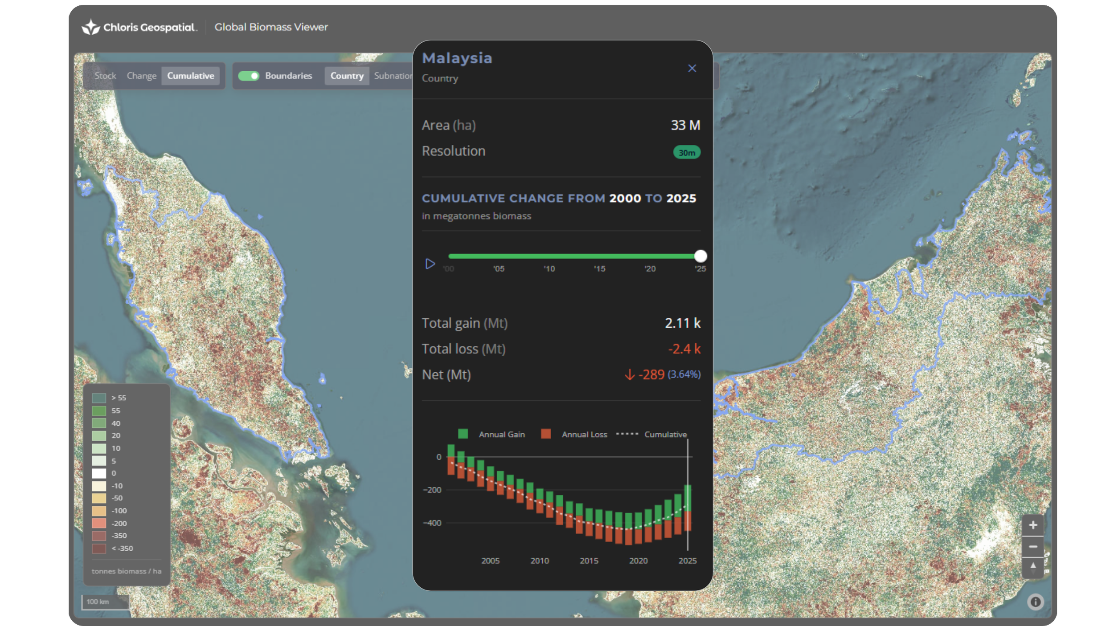Switch to the Stock tab
The height and width of the screenshot is (626, 1114).
tap(105, 76)
